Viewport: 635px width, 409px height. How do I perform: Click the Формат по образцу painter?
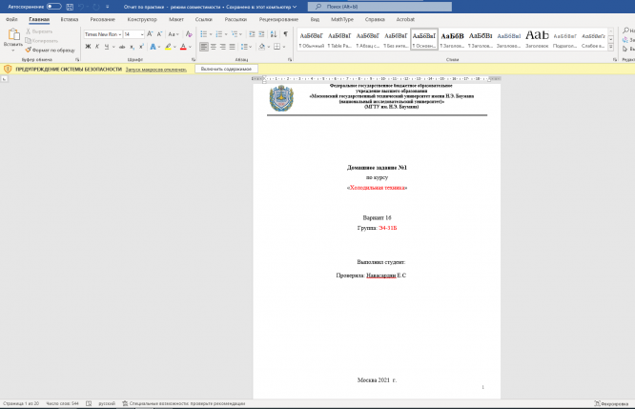[x=50, y=51]
